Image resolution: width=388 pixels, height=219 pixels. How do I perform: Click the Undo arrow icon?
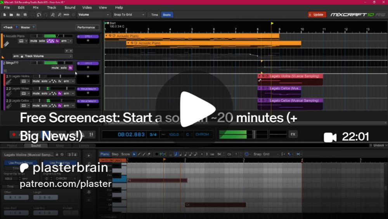[39, 15]
